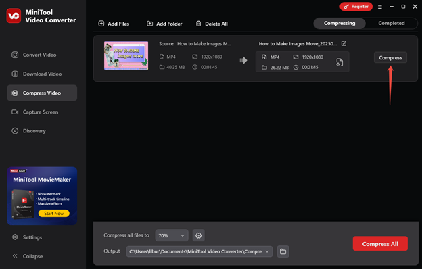Click Add Folder
The image size is (422, 269).
(x=164, y=24)
